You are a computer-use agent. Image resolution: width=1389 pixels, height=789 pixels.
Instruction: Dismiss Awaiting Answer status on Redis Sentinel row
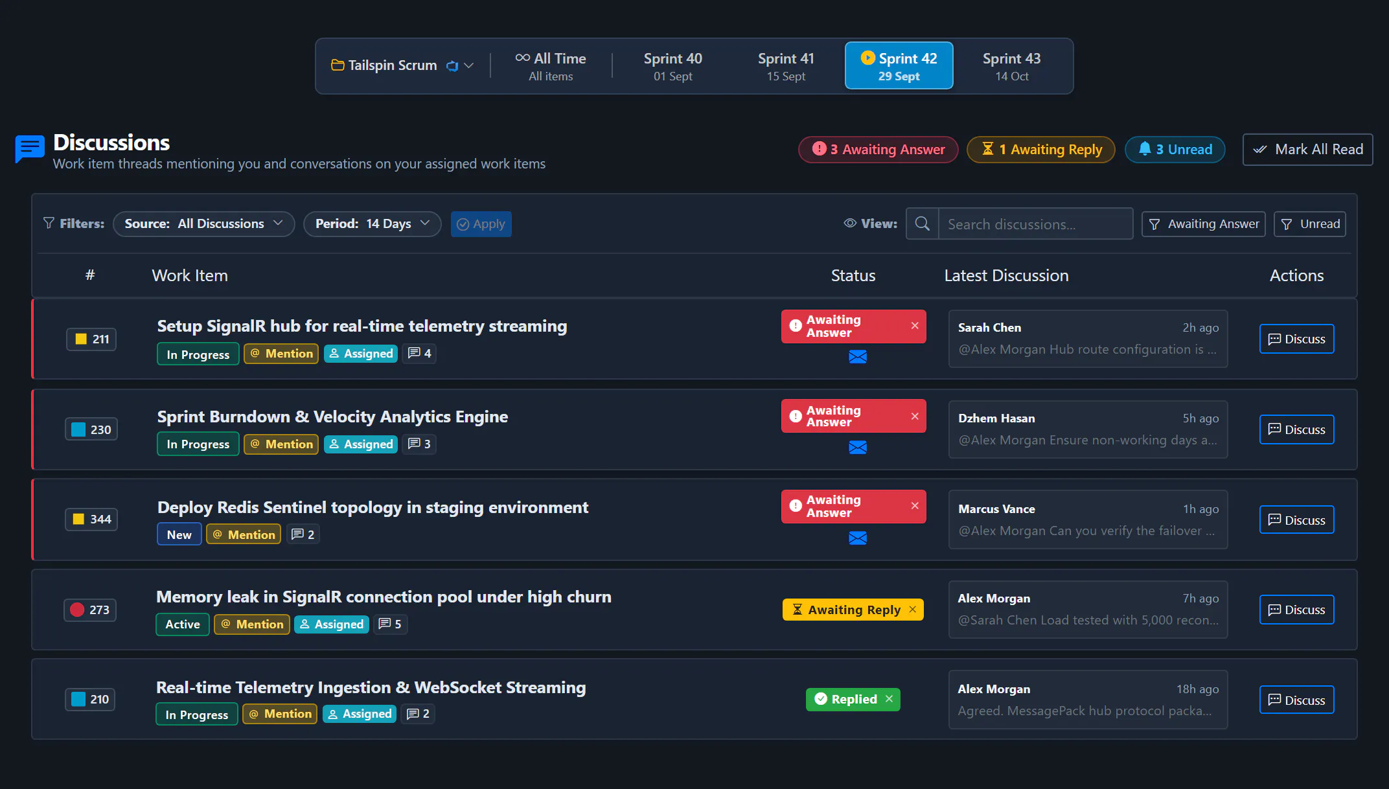(x=915, y=506)
